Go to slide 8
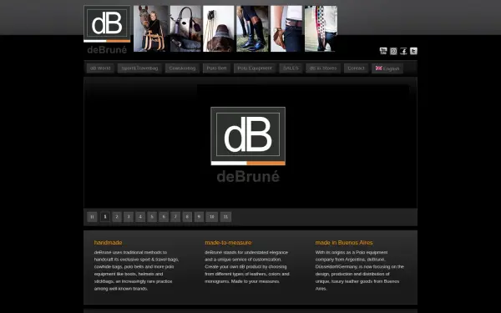 (x=187, y=217)
